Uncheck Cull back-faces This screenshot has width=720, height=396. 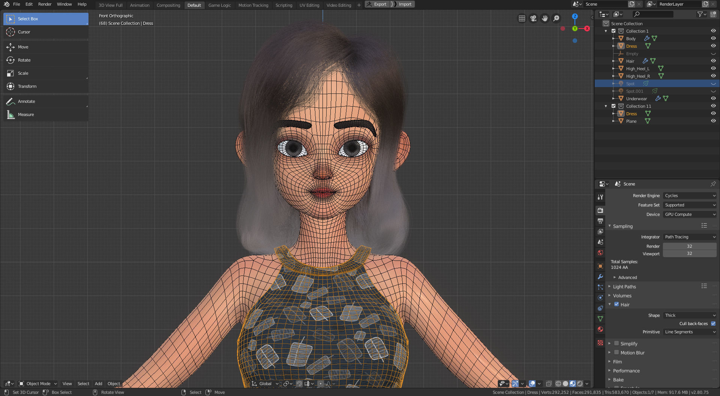click(x=713, y=324)
